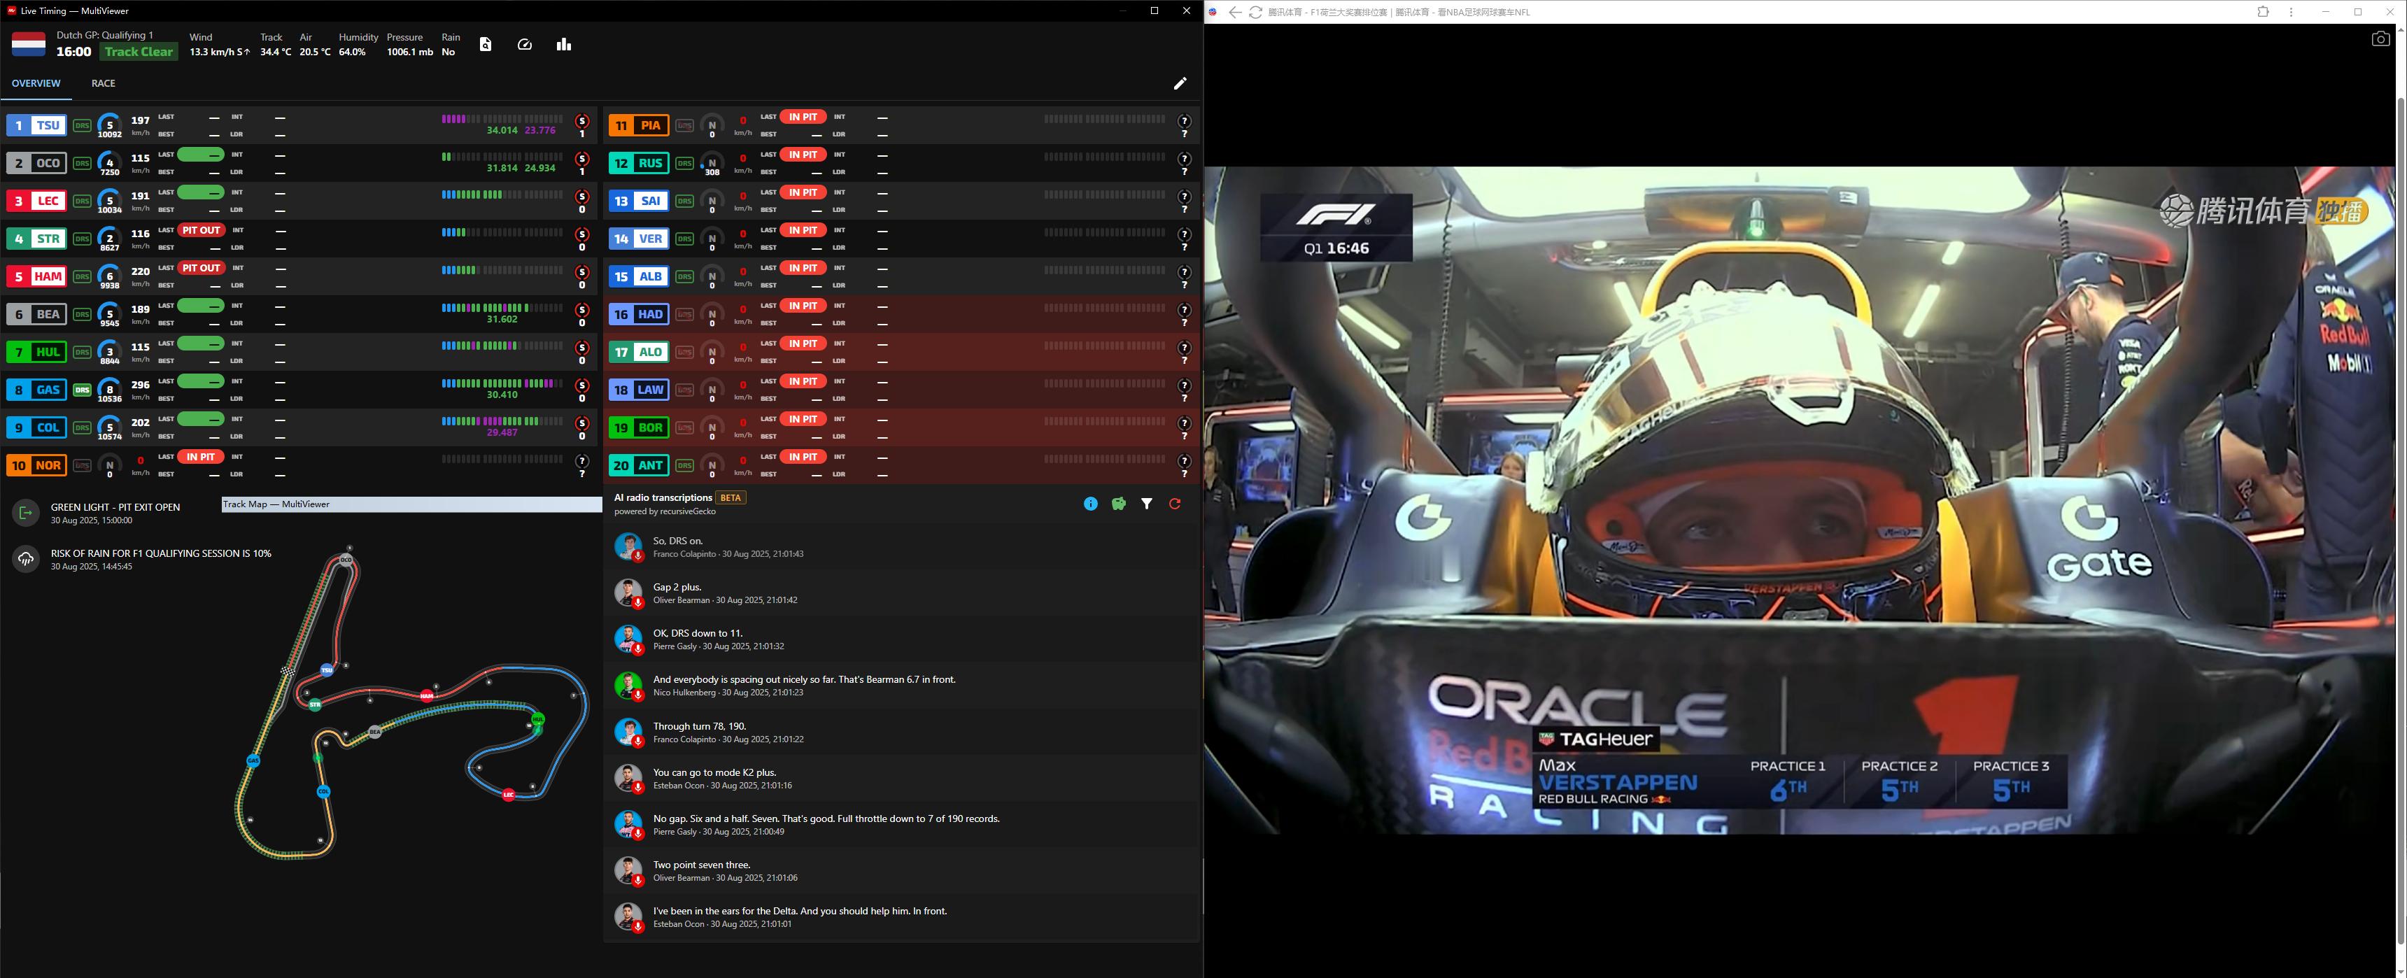Click the screenshot camera icon in video window
Image resolution: width=2407 pixels, height=978 pixels.
coord(2380,38)
